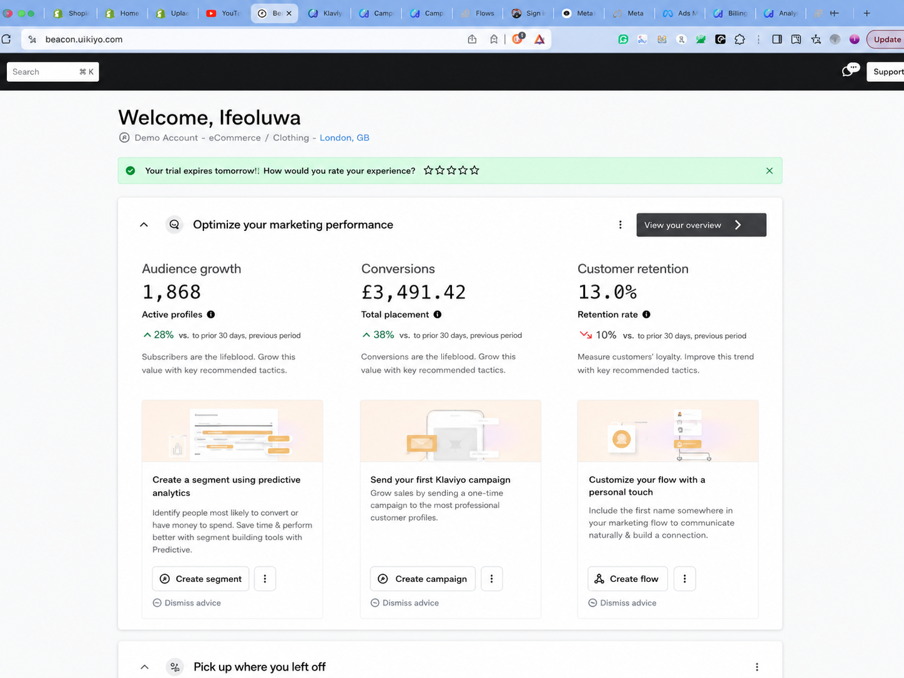Switch to the YouTube tab

pyautogui.click(x=224, y=13)
